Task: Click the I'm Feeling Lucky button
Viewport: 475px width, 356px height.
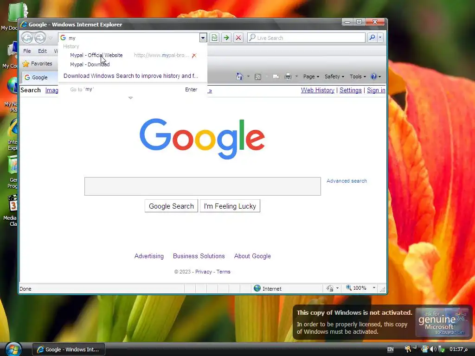Action: (x=230, y=206)
